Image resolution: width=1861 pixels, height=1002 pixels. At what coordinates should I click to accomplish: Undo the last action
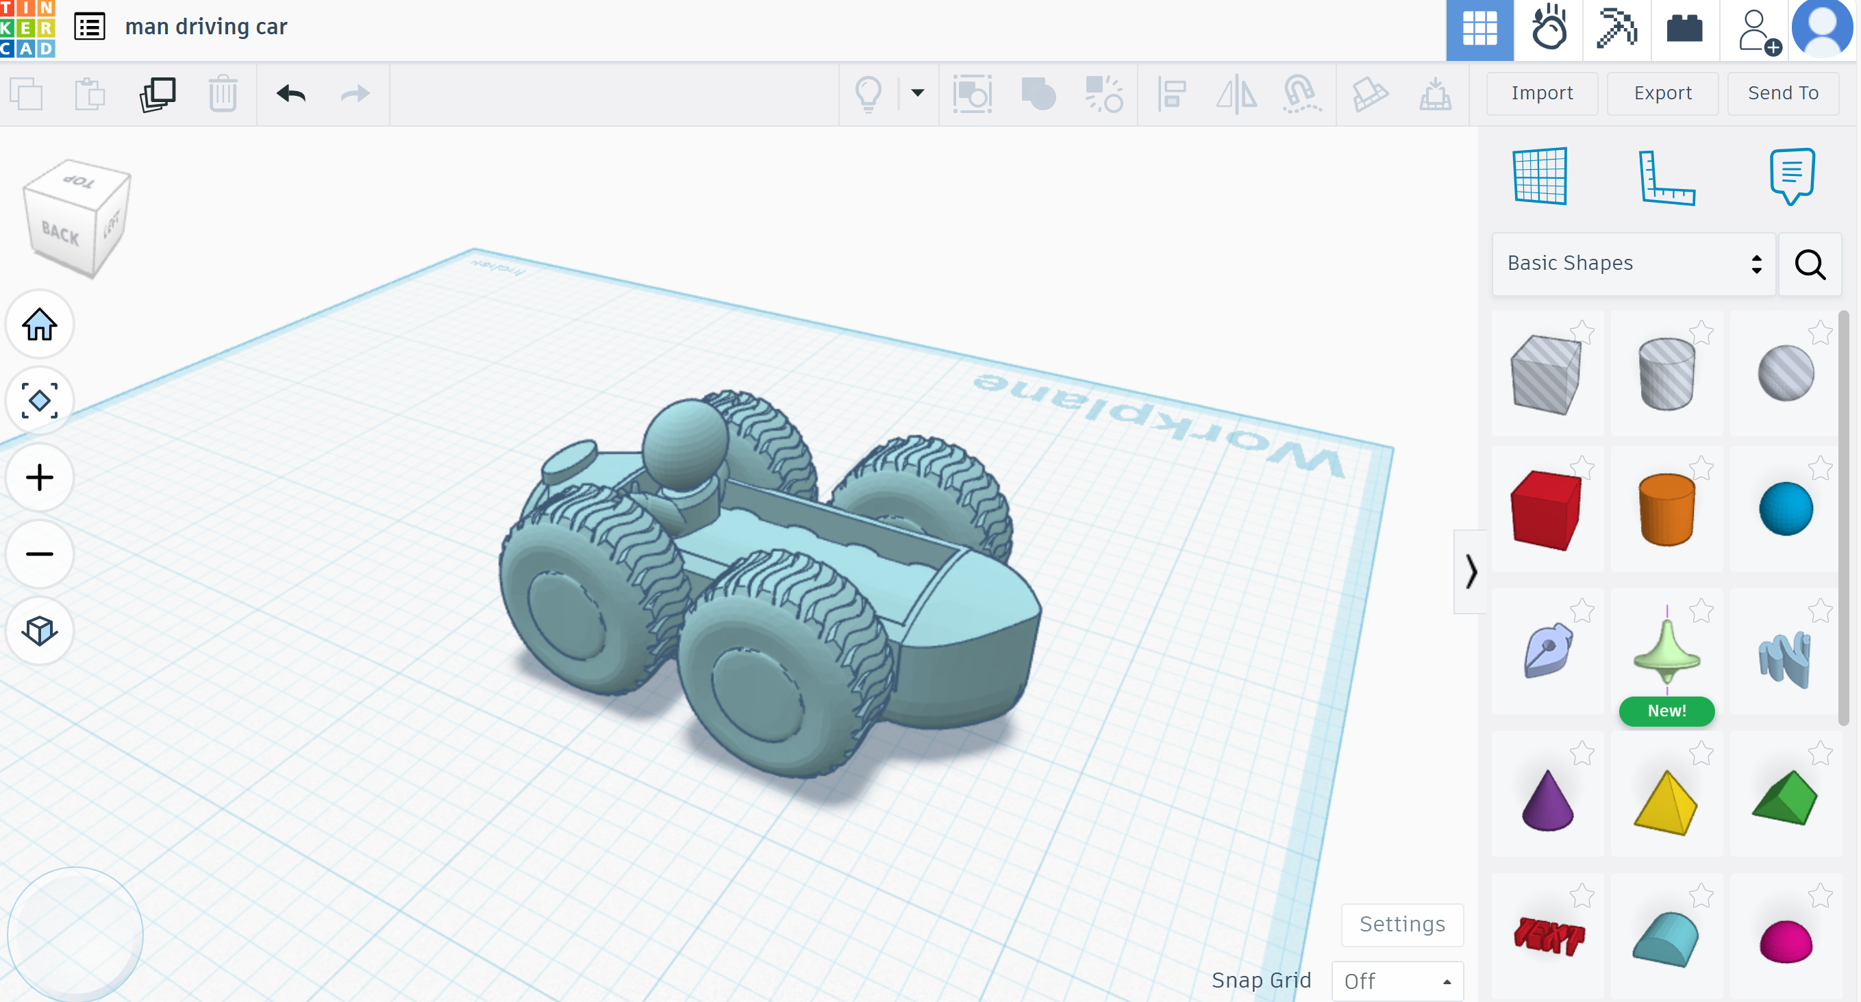click(x=291, y=94)
